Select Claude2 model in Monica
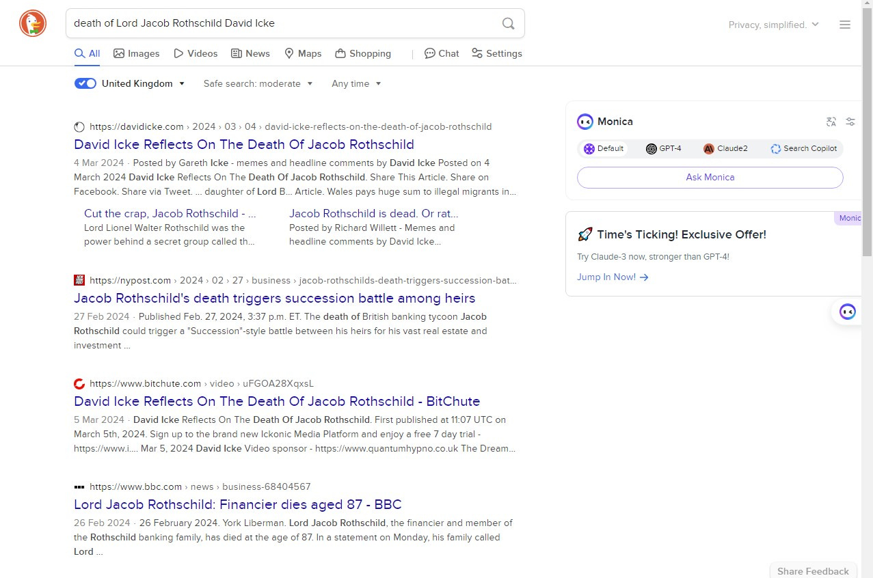Screen dimensions: 873x578 725,148
